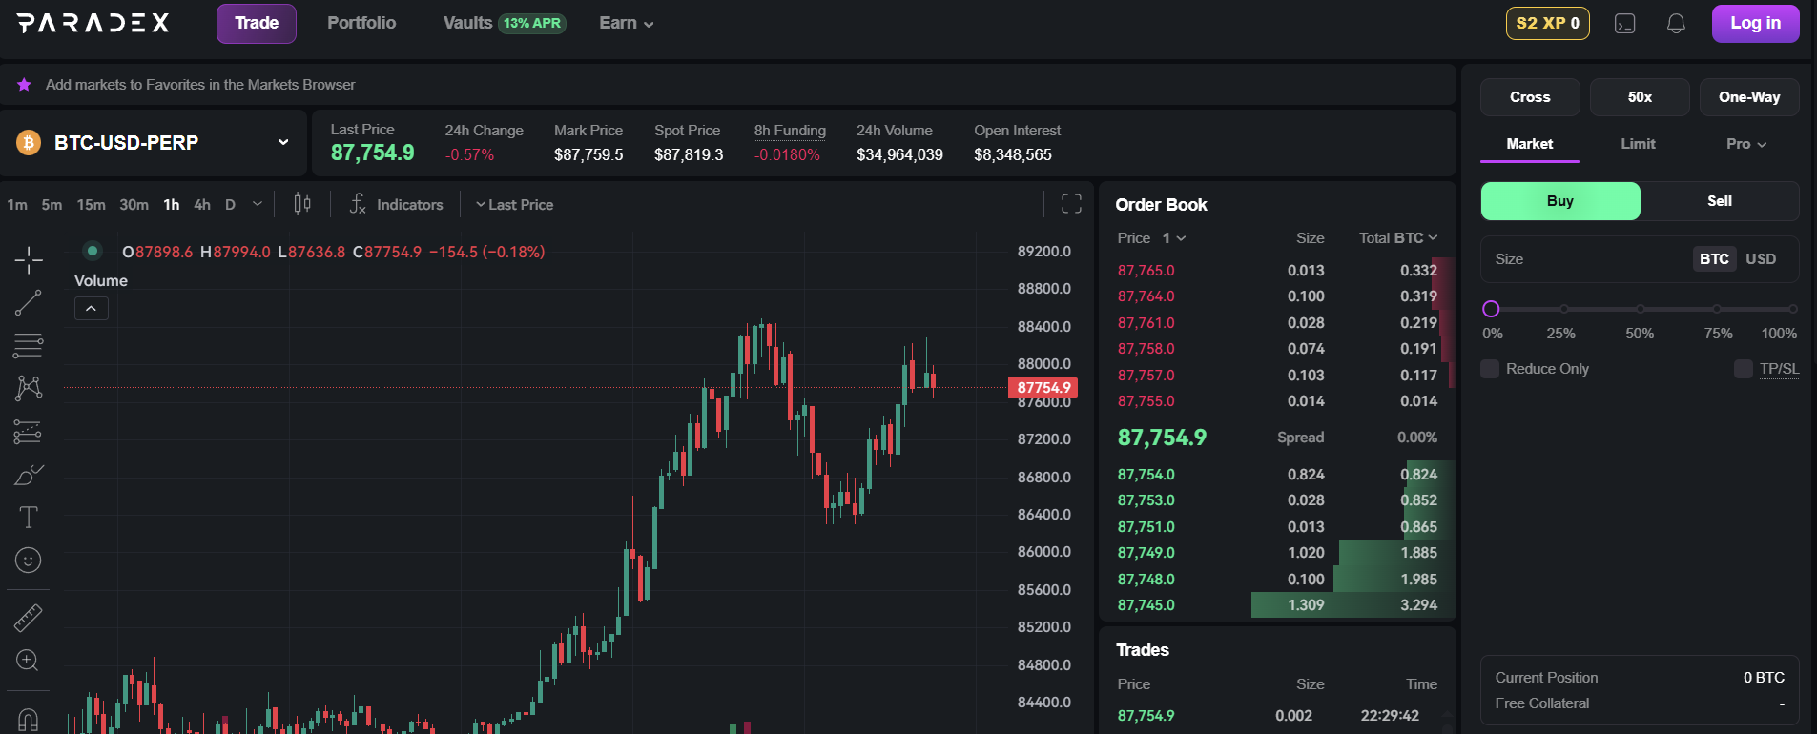Enable the Reduce Only checkbox
The image size is (1817, 734).
1490,369
